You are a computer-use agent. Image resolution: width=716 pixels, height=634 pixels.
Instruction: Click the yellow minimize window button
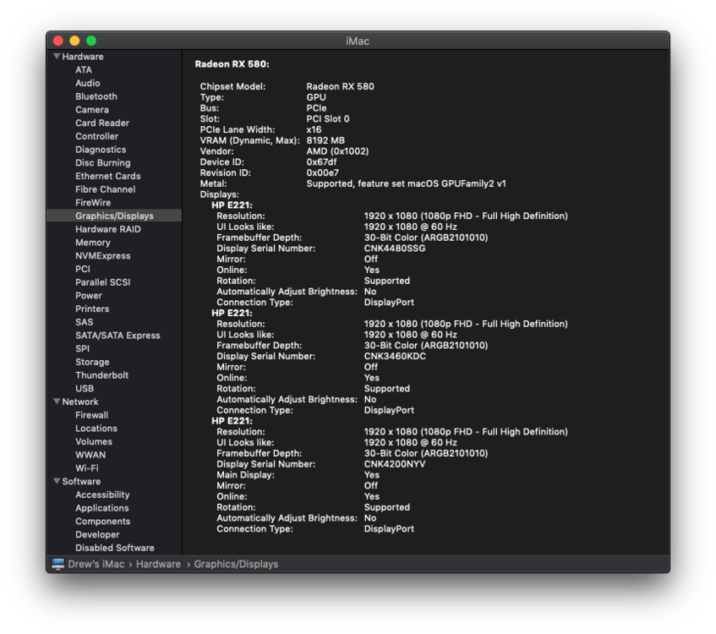(74, 41)
